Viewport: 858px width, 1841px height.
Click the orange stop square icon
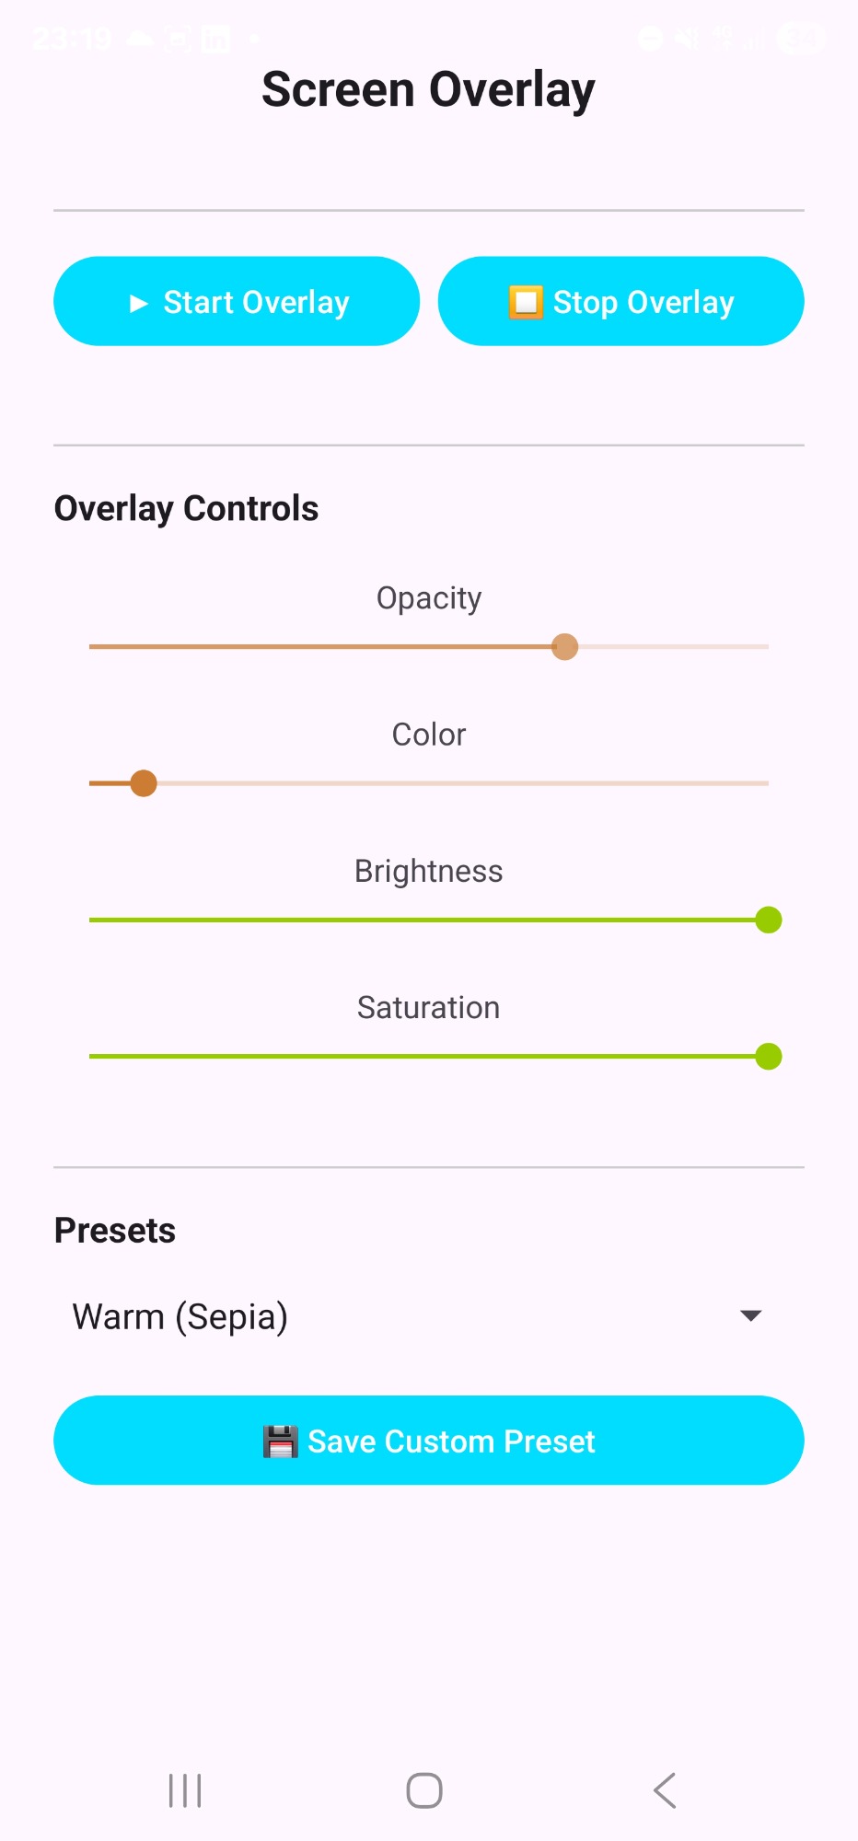(x=525, y=302)
